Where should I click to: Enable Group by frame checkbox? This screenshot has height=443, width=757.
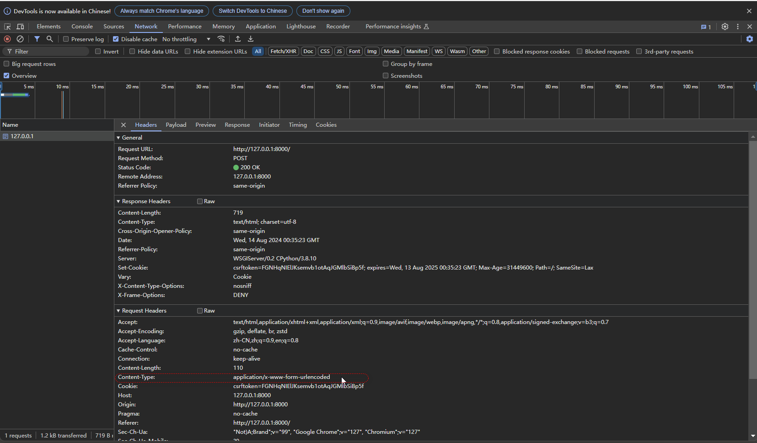(x=386, y=64)
